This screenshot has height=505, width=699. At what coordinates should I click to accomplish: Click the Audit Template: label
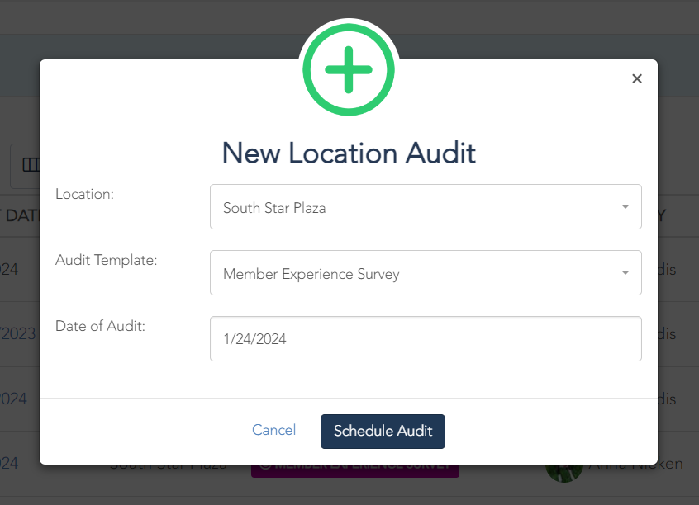(106, 260)
